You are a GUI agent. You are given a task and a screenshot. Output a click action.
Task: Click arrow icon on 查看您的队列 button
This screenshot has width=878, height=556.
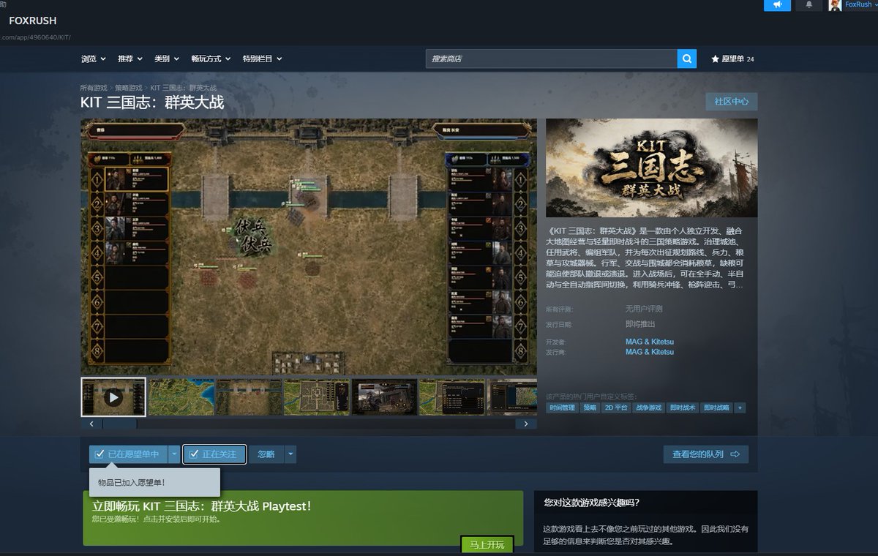tap(735, 454)
